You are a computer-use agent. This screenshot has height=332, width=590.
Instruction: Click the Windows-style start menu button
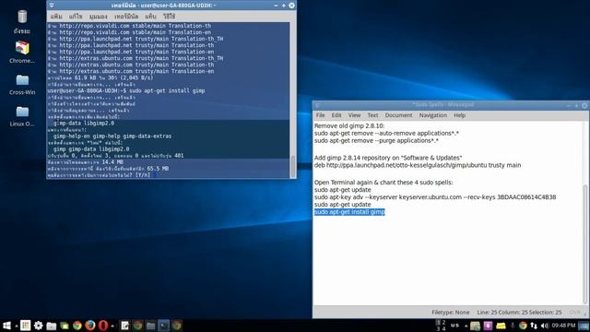[6, 326]
